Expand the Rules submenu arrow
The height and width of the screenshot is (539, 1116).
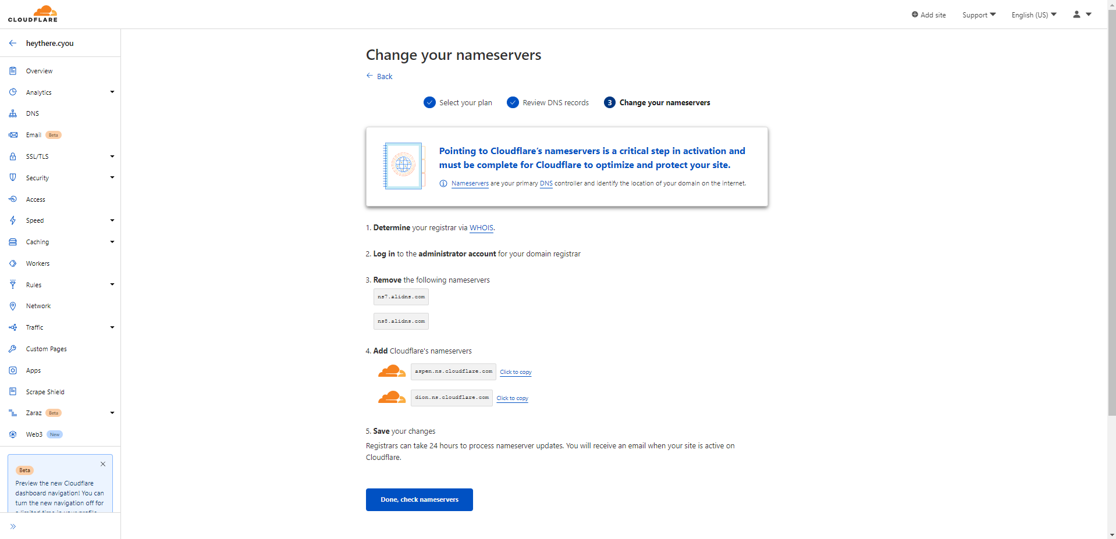[x=112, y=284]
